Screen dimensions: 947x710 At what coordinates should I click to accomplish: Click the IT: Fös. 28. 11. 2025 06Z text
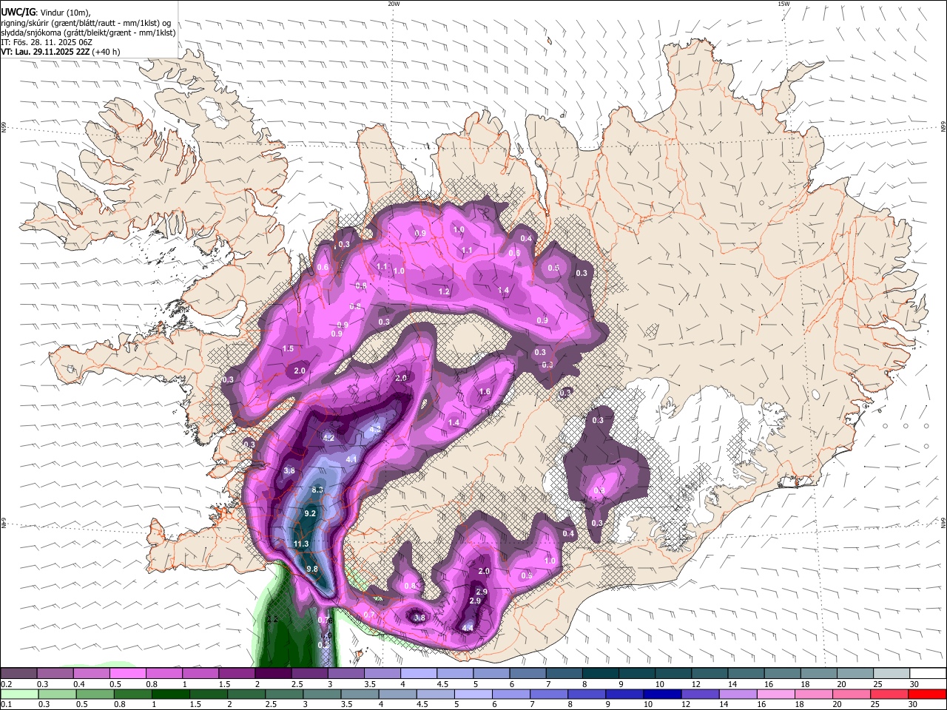[48, 42]
